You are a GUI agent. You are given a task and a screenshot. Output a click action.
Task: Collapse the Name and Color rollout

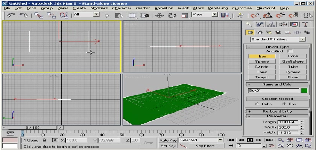coord(277,84)
